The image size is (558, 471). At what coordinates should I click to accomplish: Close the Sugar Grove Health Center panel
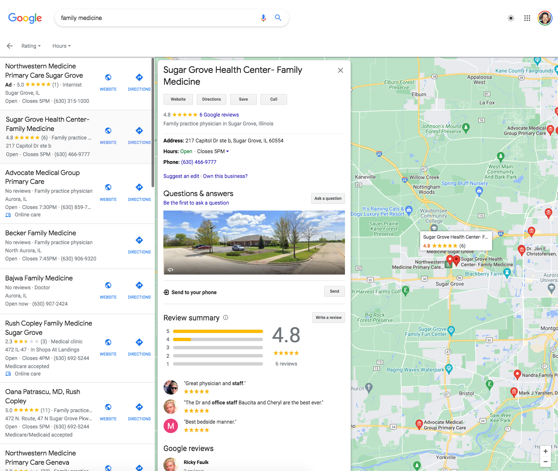341,70
